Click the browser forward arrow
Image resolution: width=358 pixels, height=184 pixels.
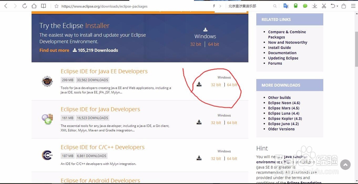[x=15, y=6]
